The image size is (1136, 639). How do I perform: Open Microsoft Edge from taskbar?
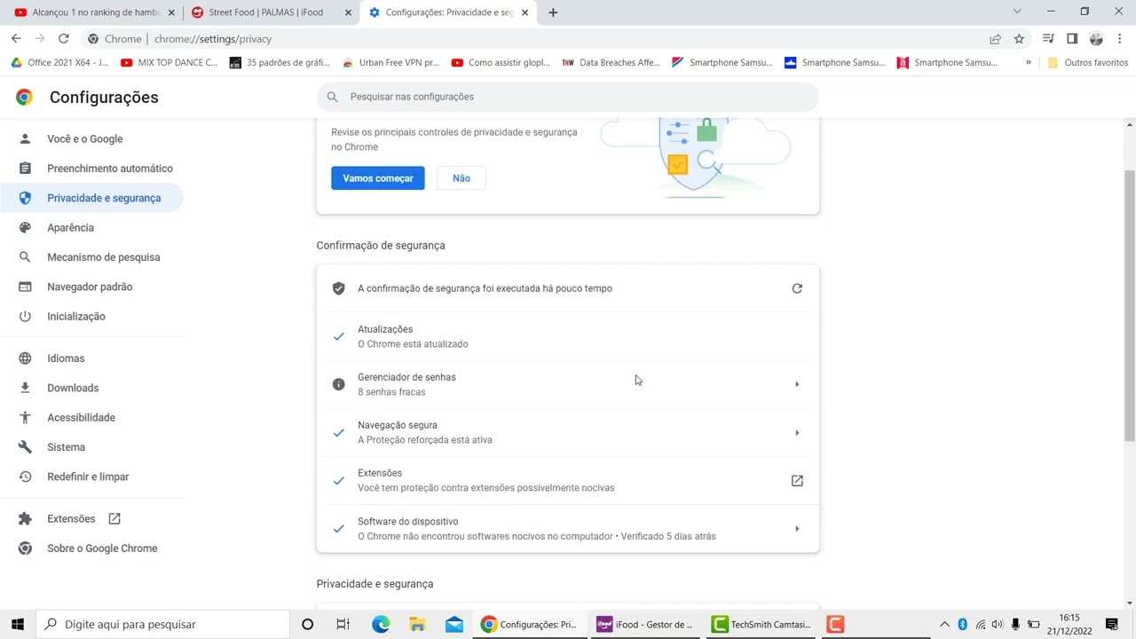pos(381,625)
